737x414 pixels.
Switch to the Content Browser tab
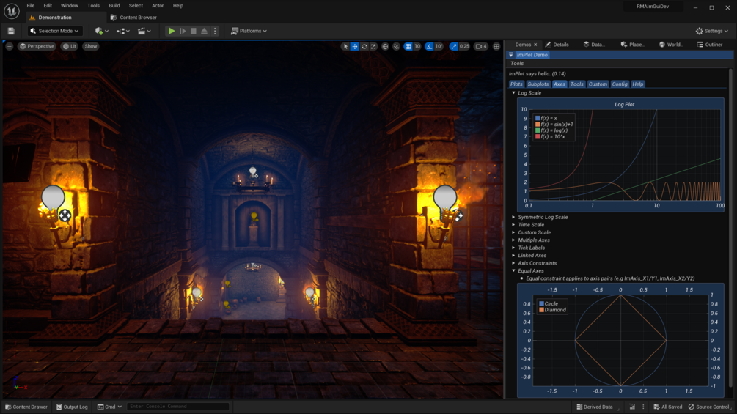pyautogui.click(x=134, y=18)
